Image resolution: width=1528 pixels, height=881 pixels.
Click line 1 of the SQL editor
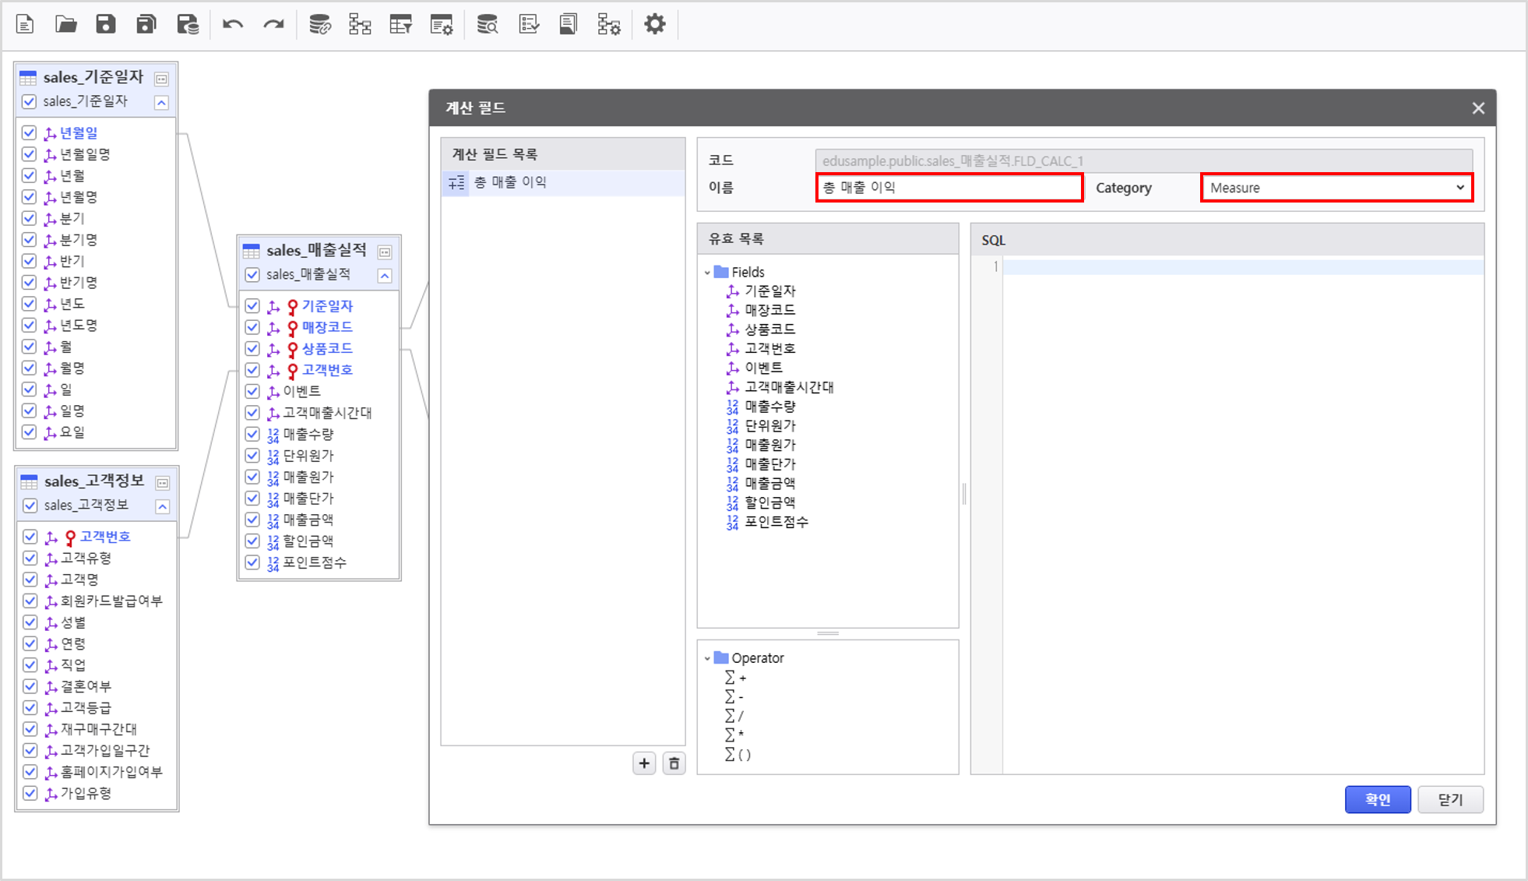click(1243, 267)
